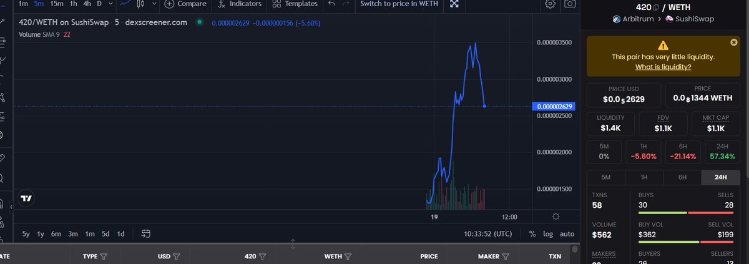
Task: Click the 420/WETH on SushiSwap chart title
Action: click(x=103, y=22)
